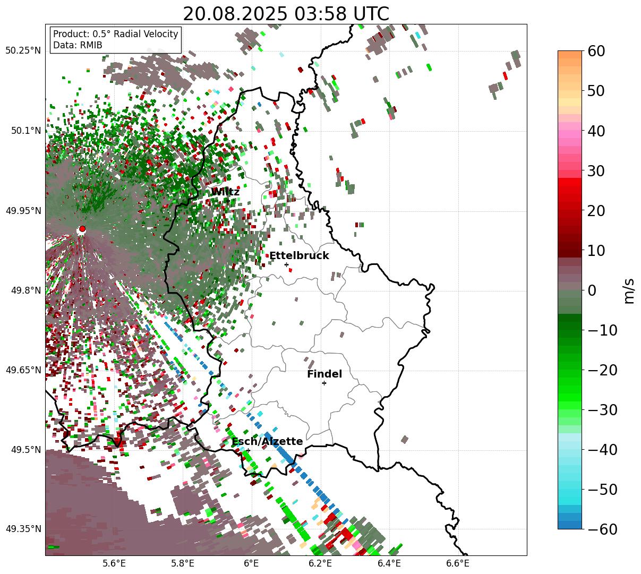Select the Ettelbruck city label
Screen dimensions: 641x574
[x=299, y=255]
